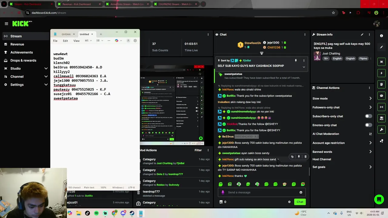Toggle the lightning bolt panel in right rail
The width and height of the screenshot is (388, 218).
point(381,73)
